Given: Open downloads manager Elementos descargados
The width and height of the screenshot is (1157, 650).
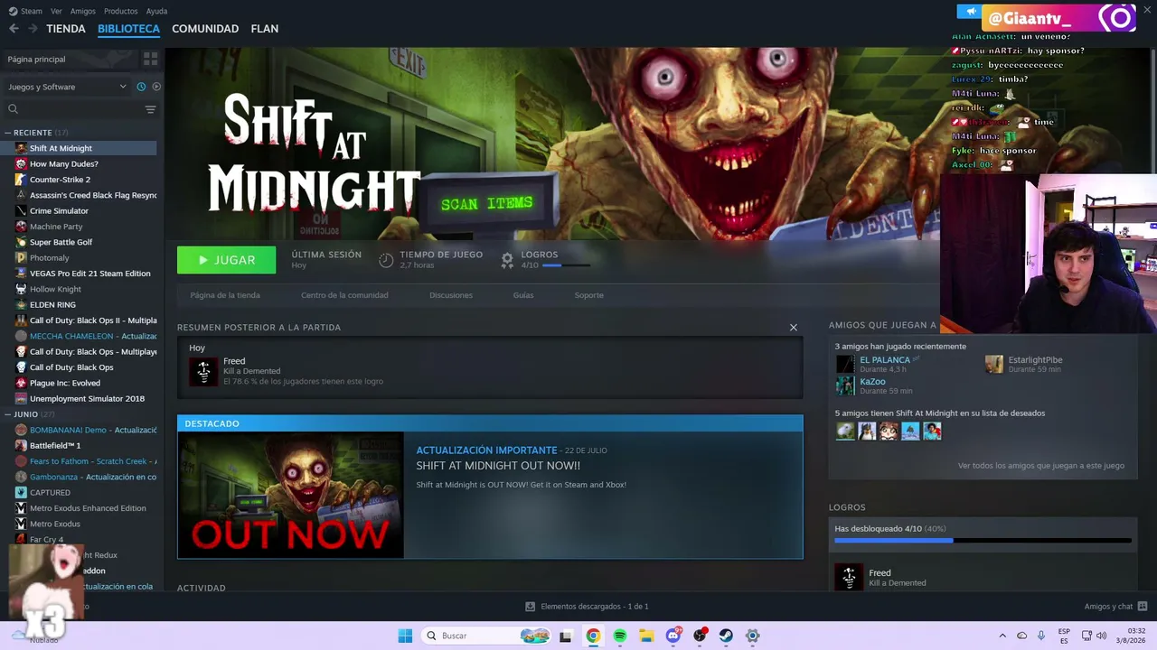Looking at the screenshot, I should [x=587, y=607].
